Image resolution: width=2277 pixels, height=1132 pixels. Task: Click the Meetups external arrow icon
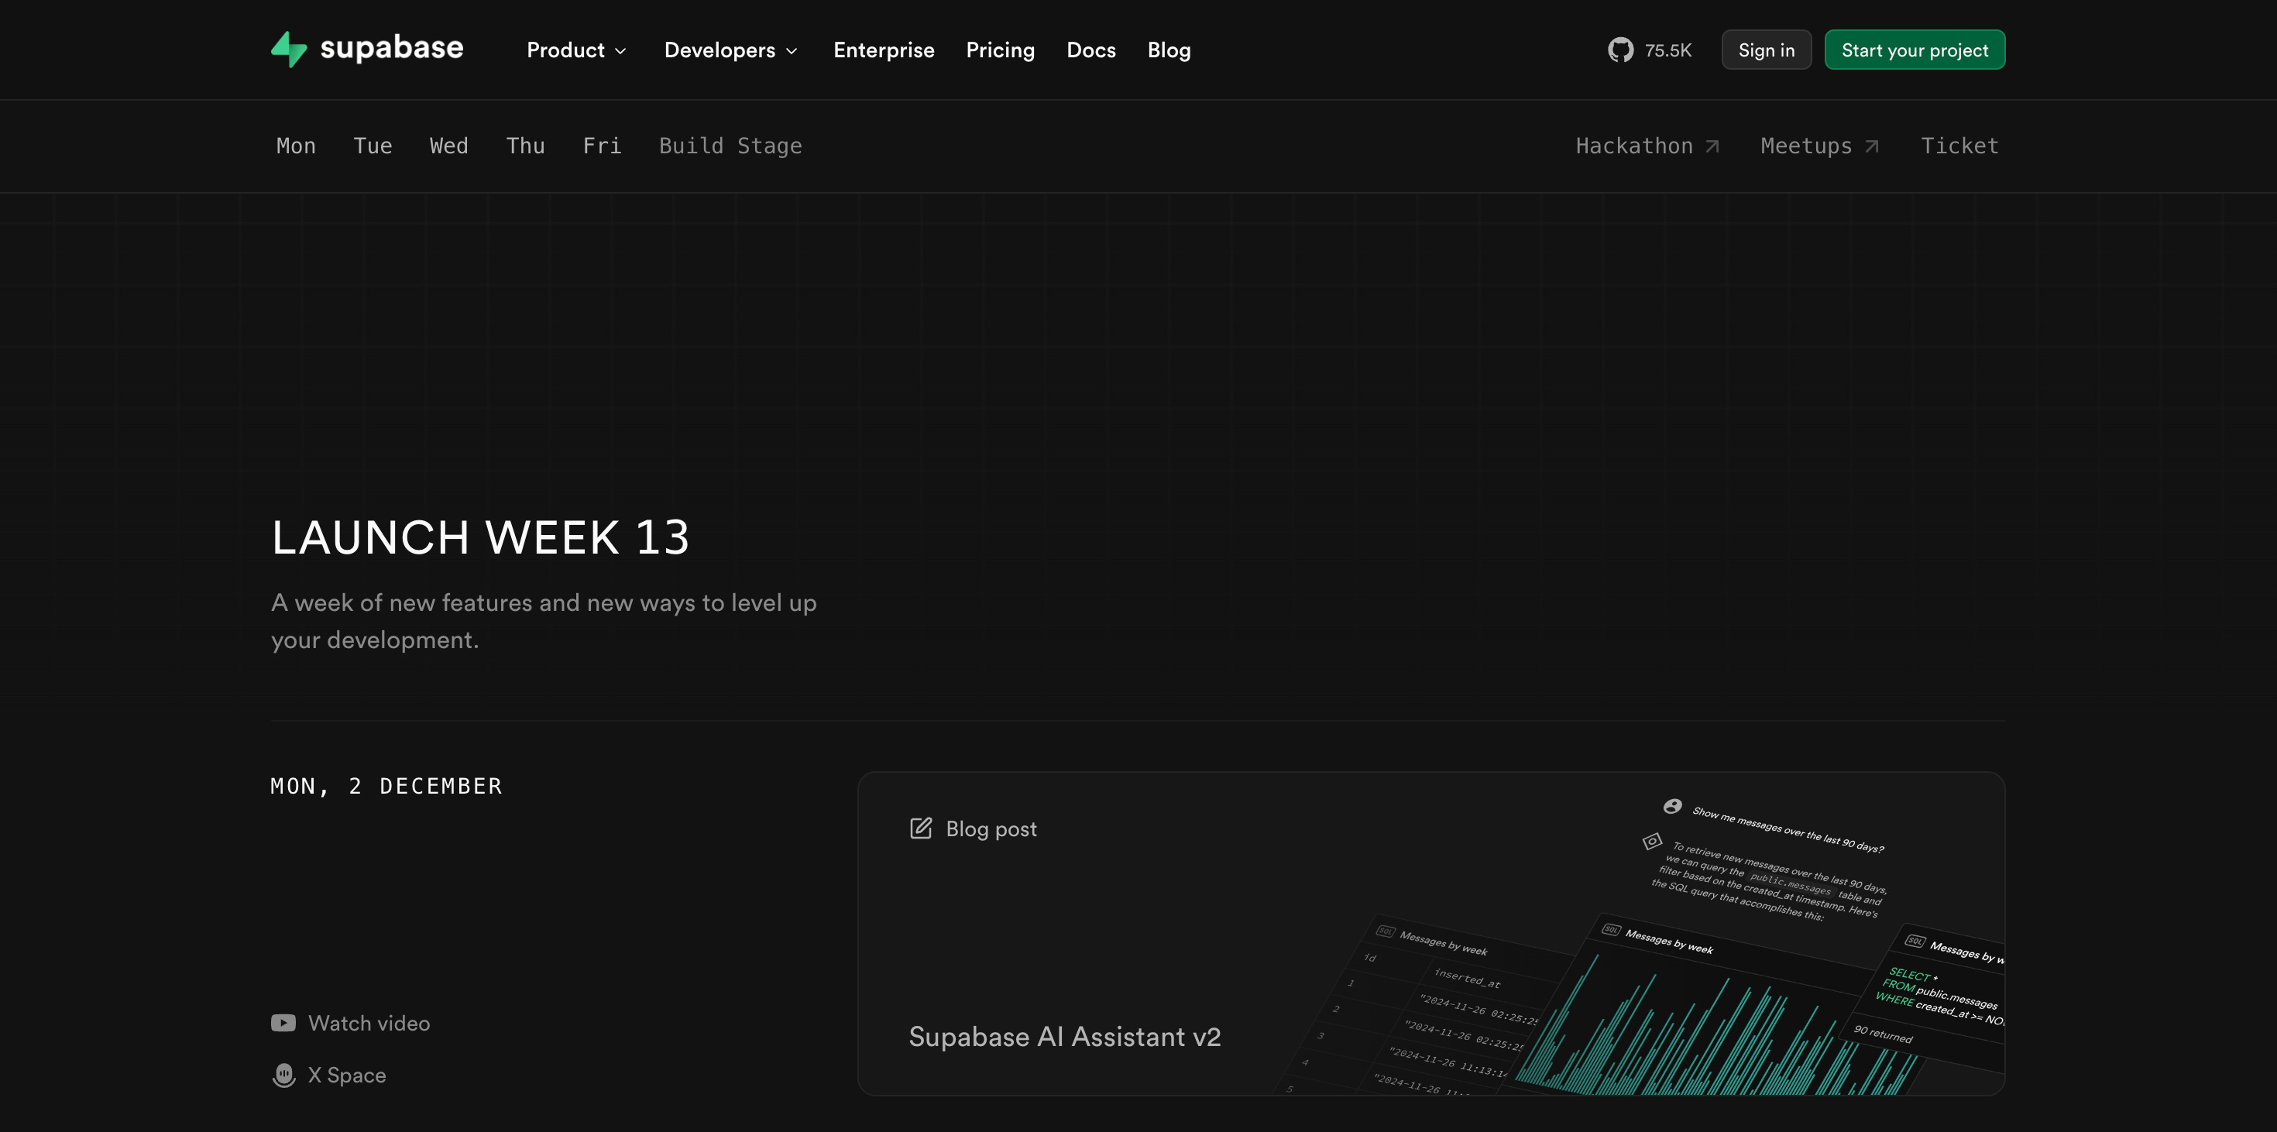pos(1871,146)
